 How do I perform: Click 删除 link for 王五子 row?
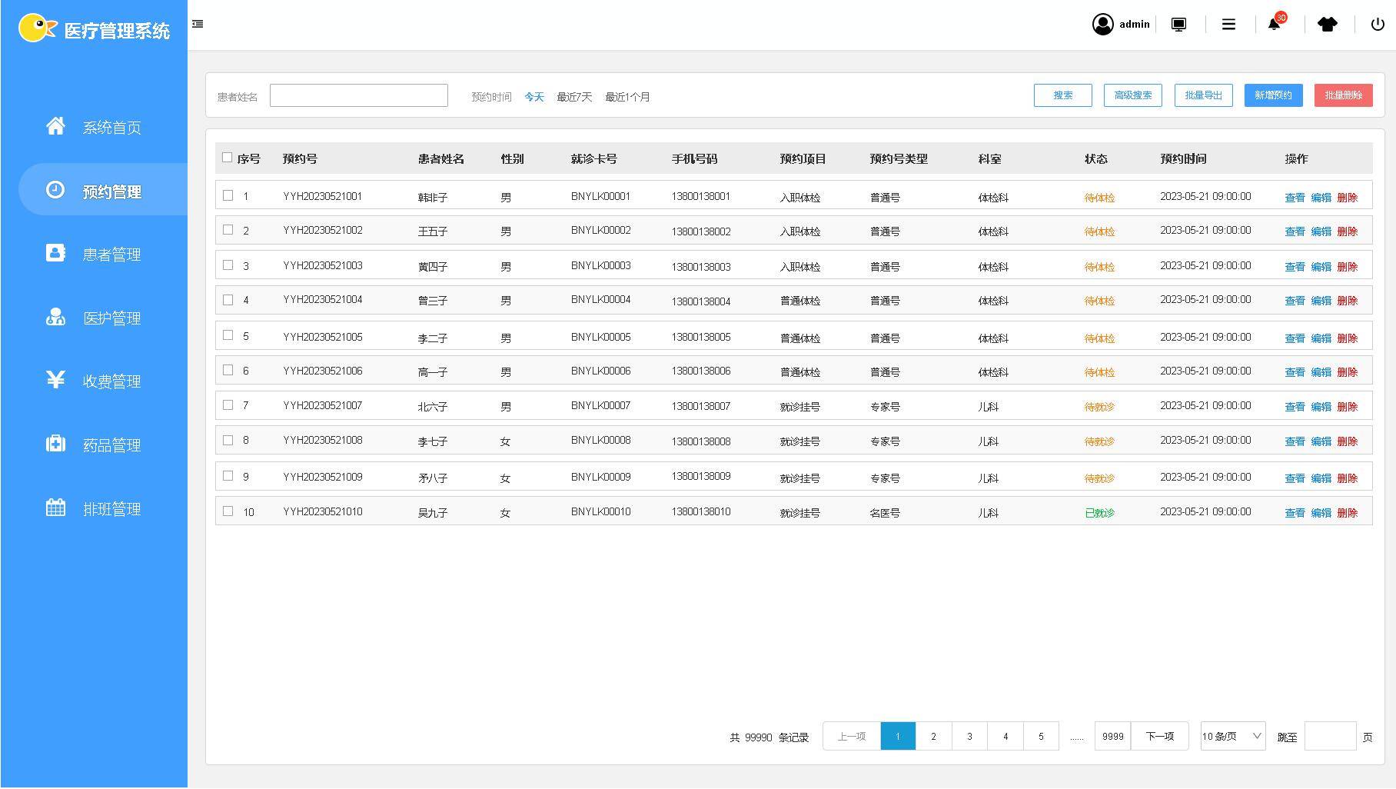[x=1347, y=231]
